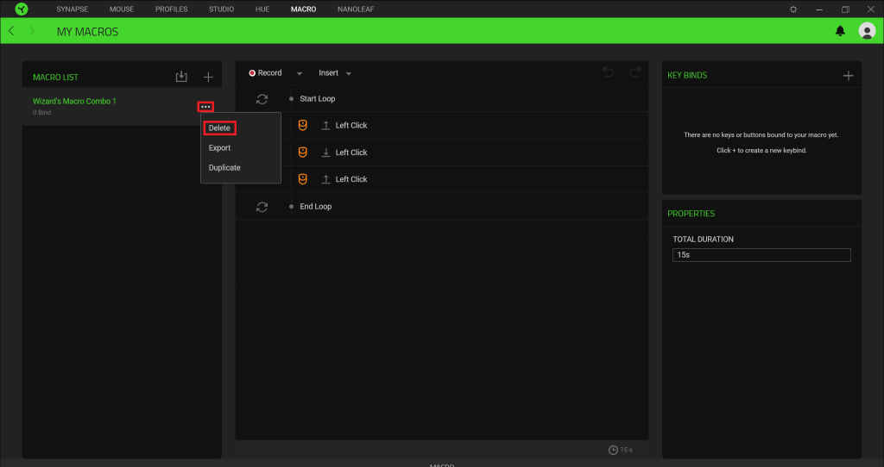Open the three-dots menu for Wizard's Macro Combo 1
This screenshot has height=467, width=884.
[205, 106]
